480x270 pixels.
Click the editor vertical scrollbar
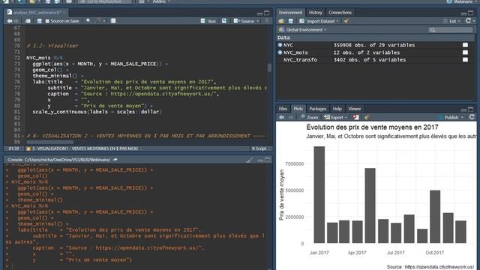(269, 68)
